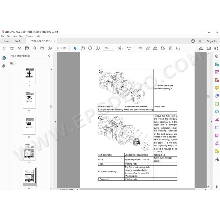The width and height of the screenshot is (220, 220).
Task: Open the Attachments paperclip panel
Action: tap(4, 66)
